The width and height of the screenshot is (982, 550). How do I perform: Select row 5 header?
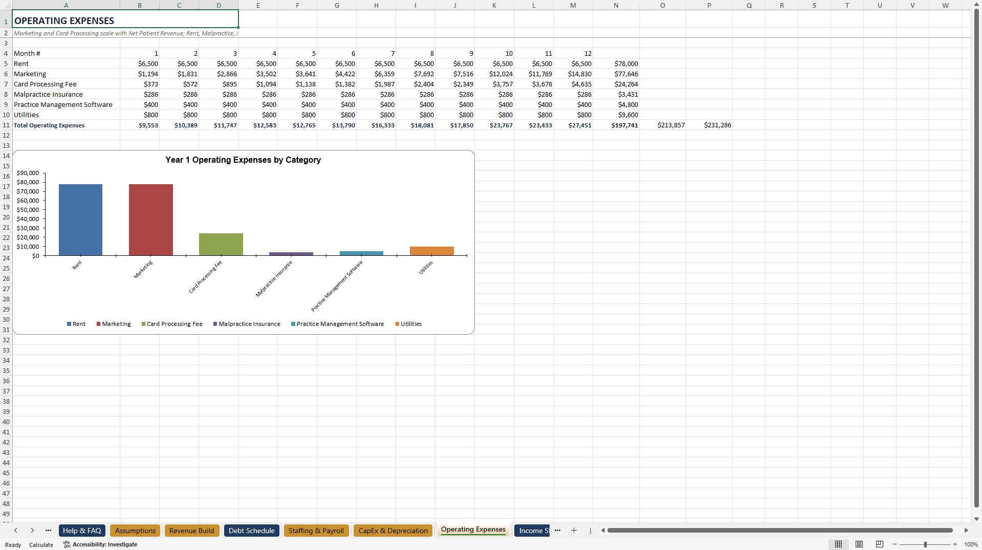(x=6, y=63)
